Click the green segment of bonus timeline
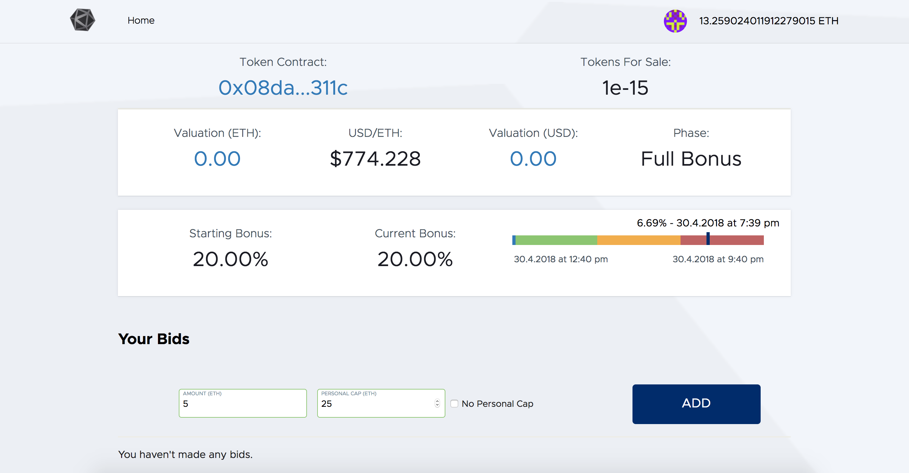Screen dimensions: 909x473 (556, 240)
